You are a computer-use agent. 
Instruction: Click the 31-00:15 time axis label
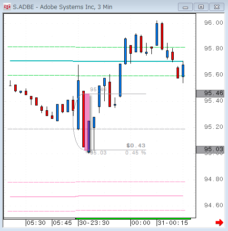(173, 223)
